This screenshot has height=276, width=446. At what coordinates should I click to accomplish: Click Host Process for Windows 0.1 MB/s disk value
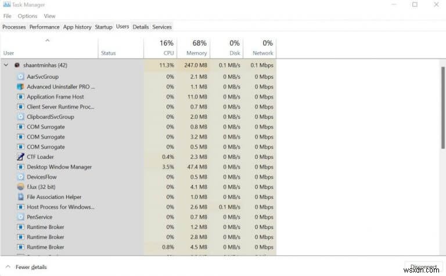click(x=229, y=207)
